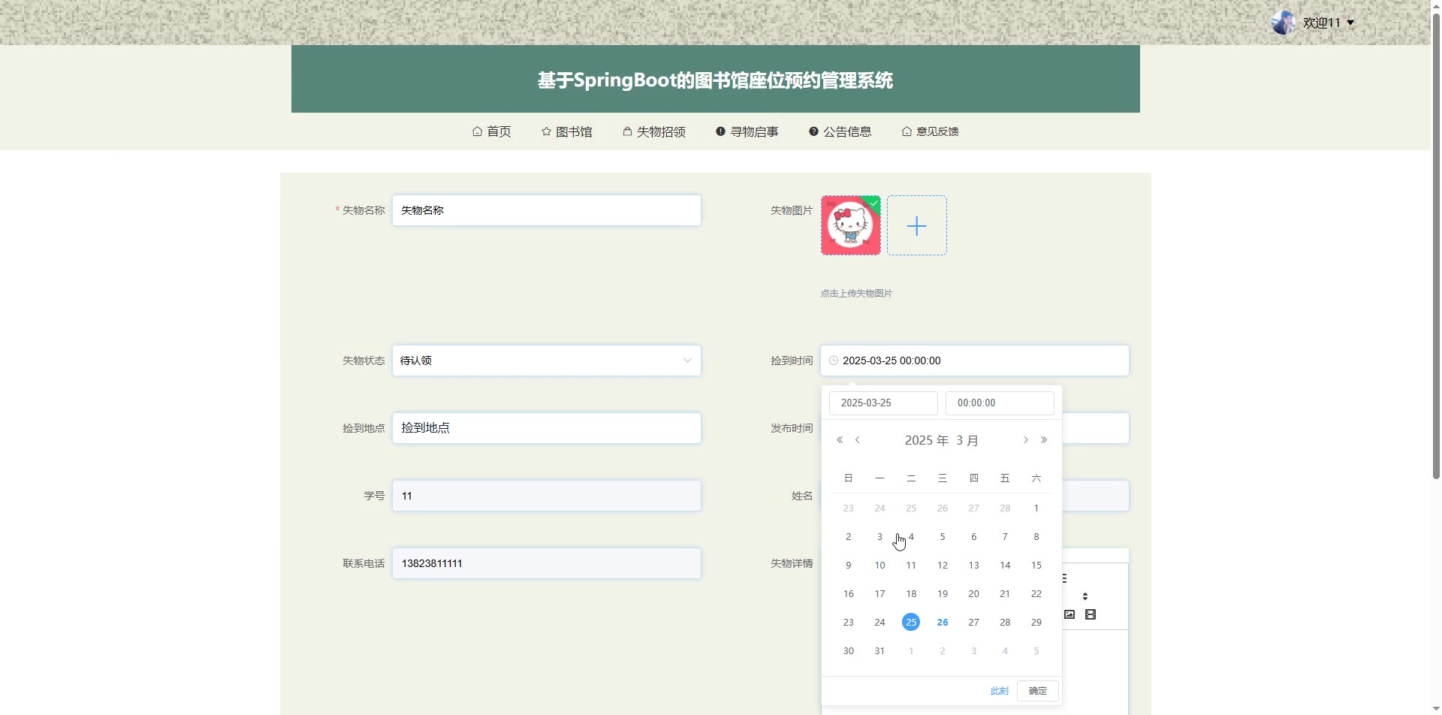1442x715 pixels.
Task: Click the 此刻 link for current time
Action: pyautogui.click(x=999, y=691)
